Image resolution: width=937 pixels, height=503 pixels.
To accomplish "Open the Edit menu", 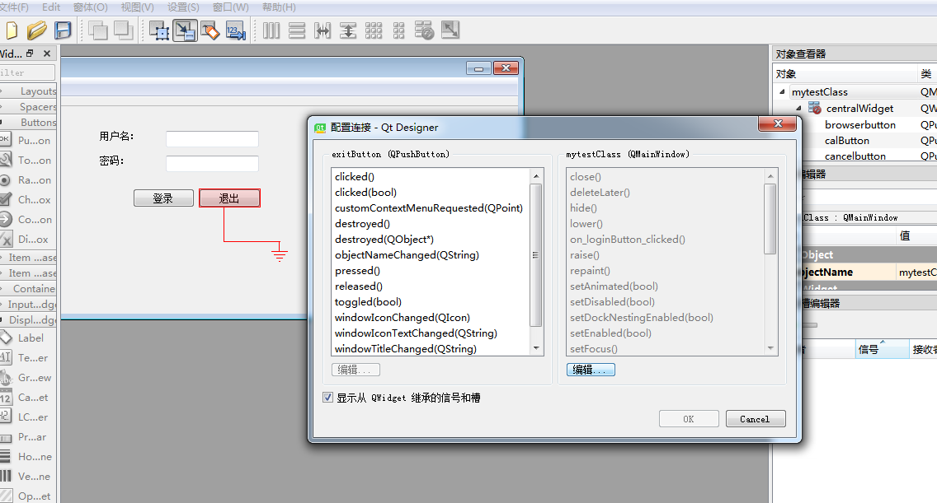I will click(x=51, y=7).
